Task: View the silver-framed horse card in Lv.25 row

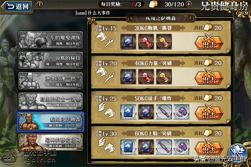Action: click(x=128, y=112)
